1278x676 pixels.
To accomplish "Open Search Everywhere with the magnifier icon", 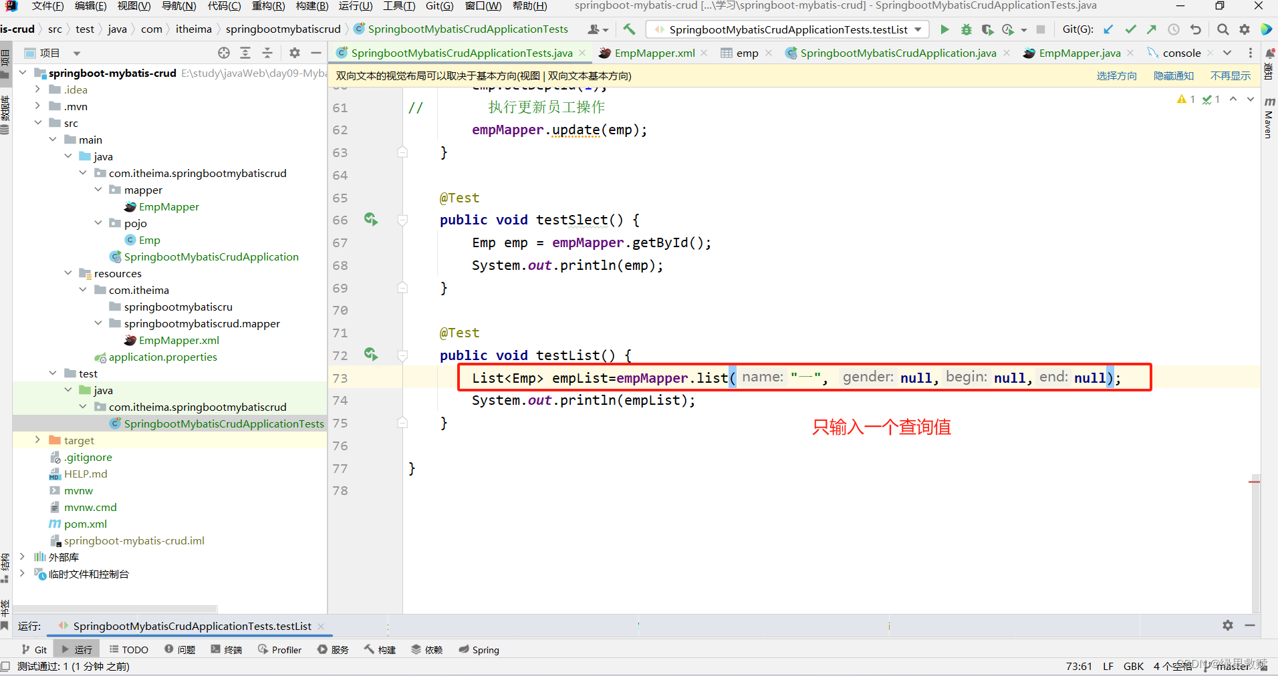I will [1223, 29].
